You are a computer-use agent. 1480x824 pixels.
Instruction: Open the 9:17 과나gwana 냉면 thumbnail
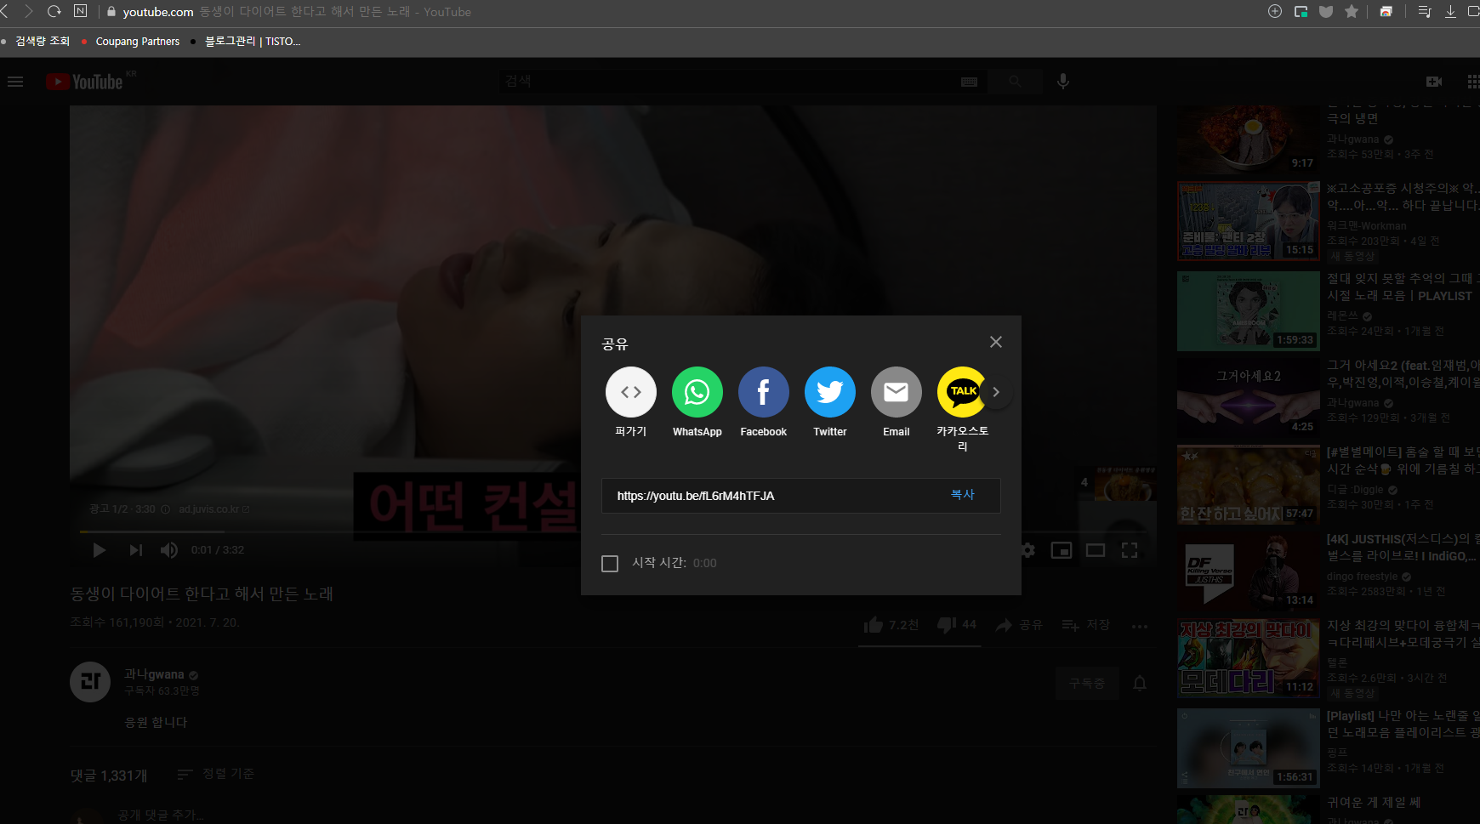click(1248, 140)
